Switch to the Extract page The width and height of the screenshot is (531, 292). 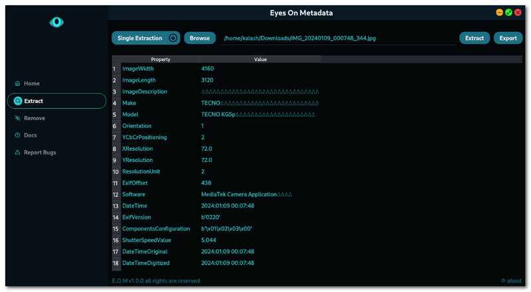(x=56, y=101)
